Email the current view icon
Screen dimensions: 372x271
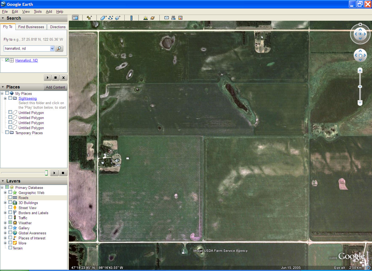coord(167,18)
